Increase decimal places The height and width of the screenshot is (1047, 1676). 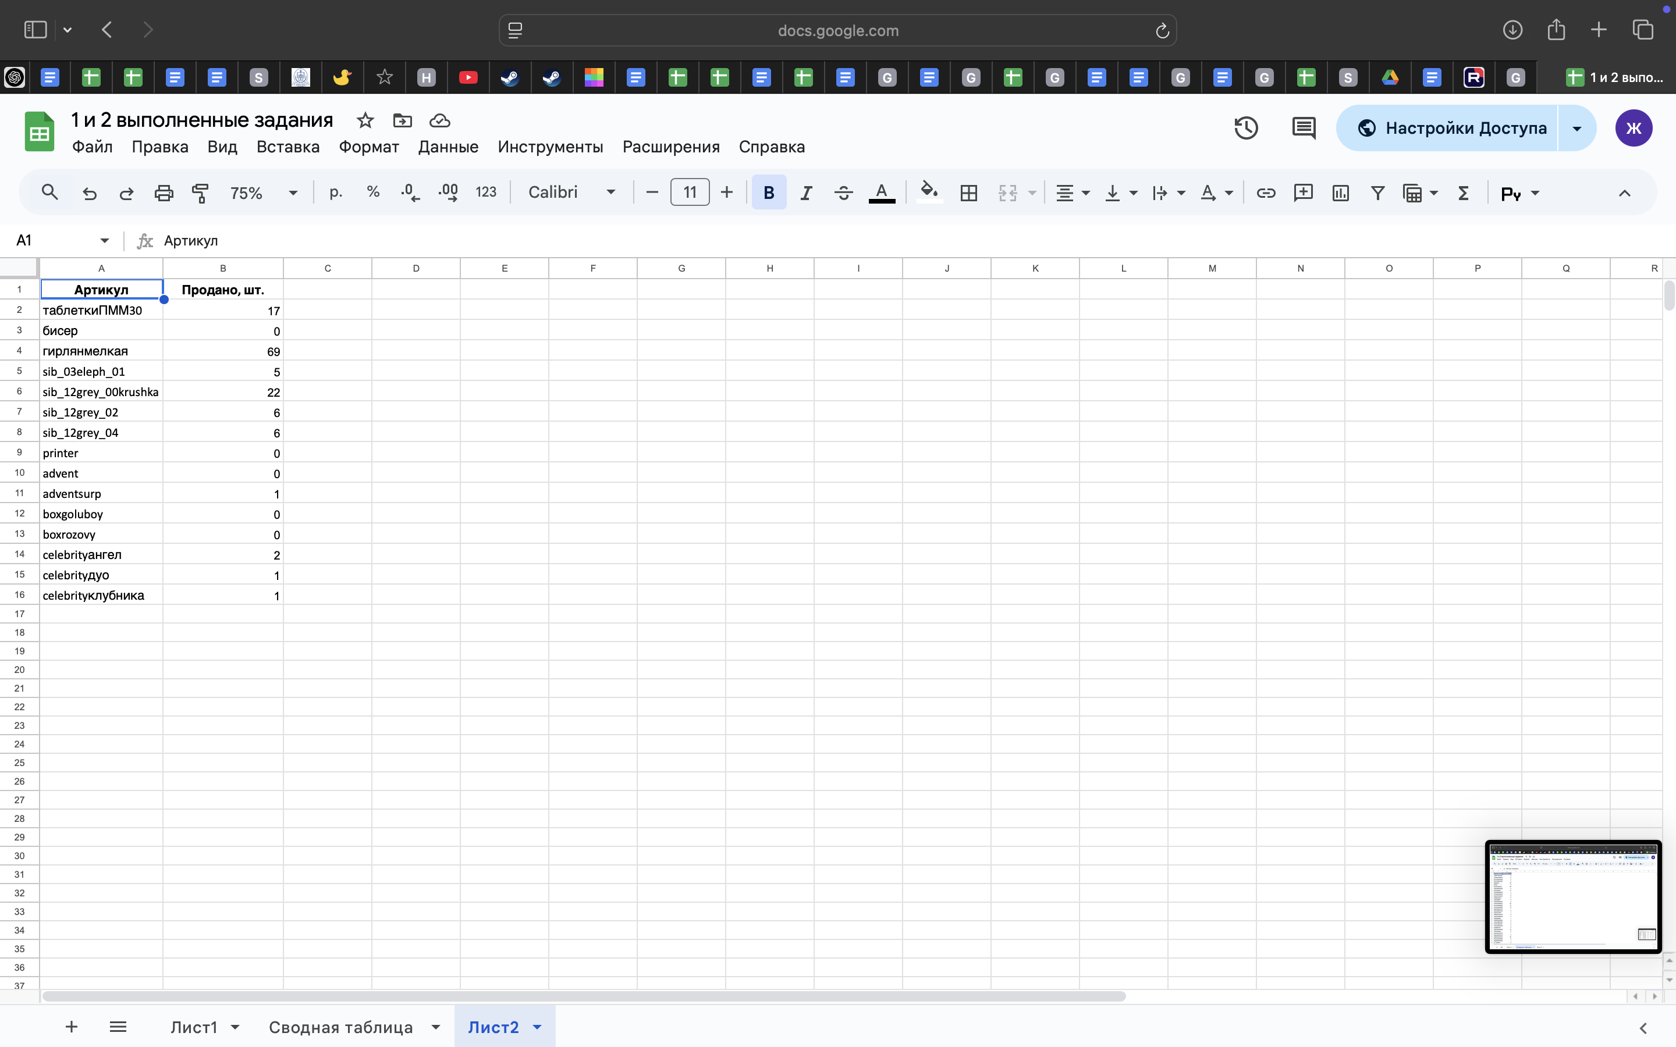click(448, 193)
